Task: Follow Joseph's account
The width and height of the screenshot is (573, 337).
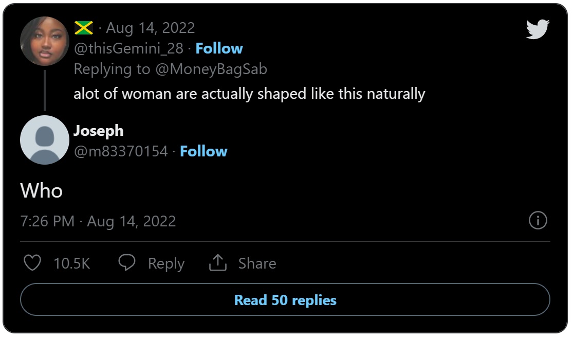Action: (204, 151)
